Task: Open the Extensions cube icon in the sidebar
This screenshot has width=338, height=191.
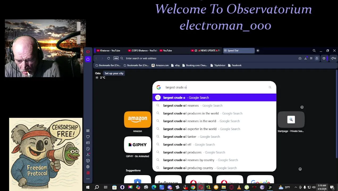Action: pos(88,161)
